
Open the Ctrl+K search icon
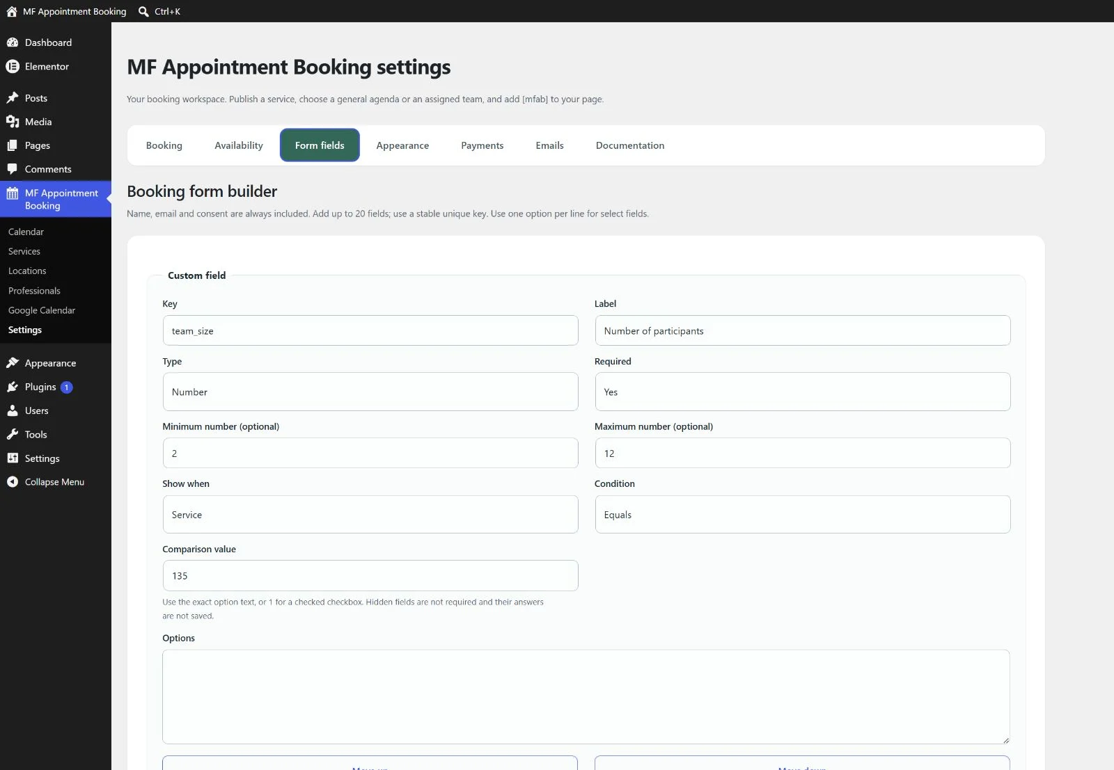143,11
